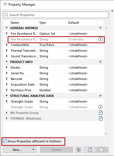Select the Purchase Price property row
The width and height of the screenshot is (114, 156).
pyautogui.click(x=53, y=90)
